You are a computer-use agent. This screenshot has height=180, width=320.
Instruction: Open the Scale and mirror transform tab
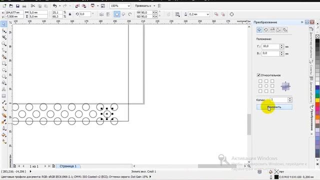pos(272,30)
